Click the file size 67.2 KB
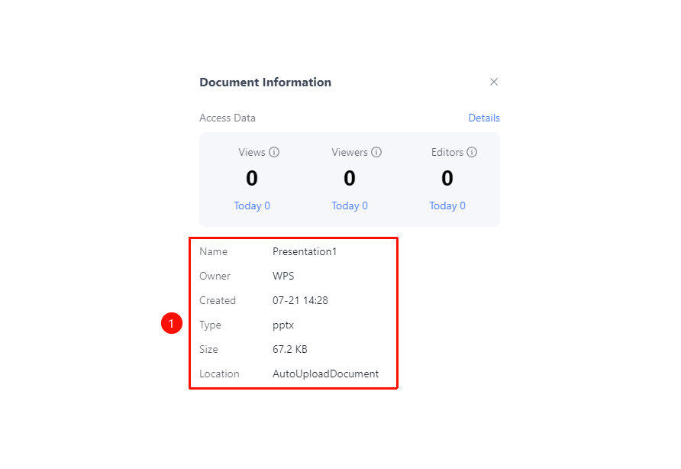 coord(289,350)
